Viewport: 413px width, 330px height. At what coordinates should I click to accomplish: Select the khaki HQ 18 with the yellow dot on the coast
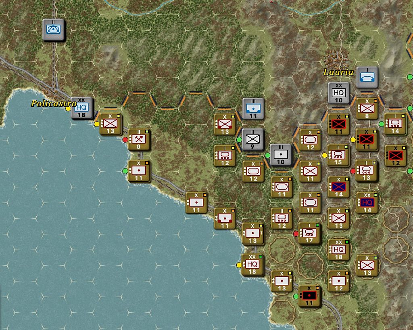tap(252, 265)
